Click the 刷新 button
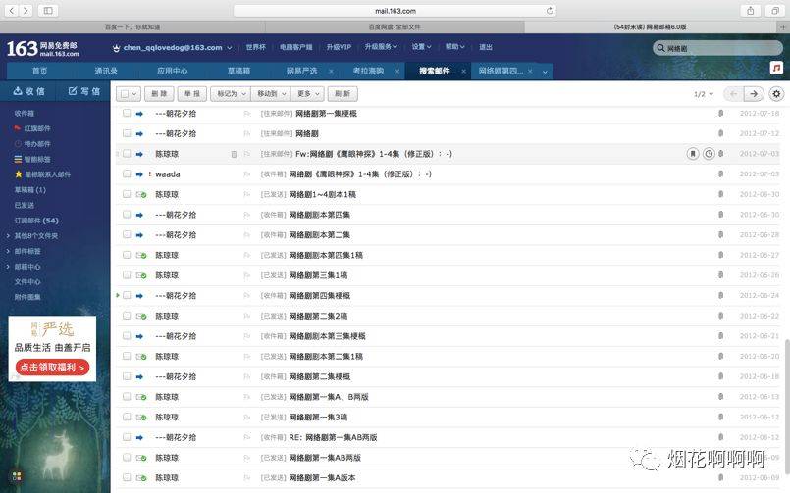The height and width of the screenshot is (493, 790). coord(342,94)
